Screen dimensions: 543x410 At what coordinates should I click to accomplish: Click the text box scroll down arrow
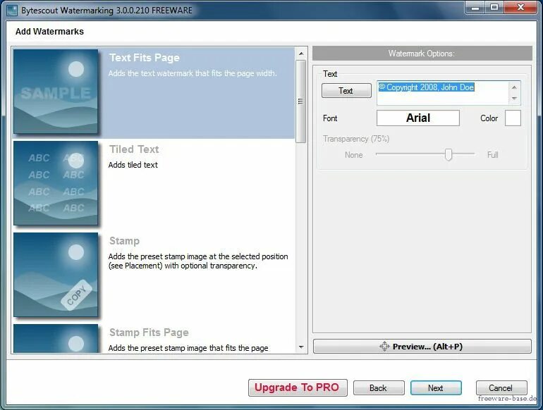coord(514,99)
